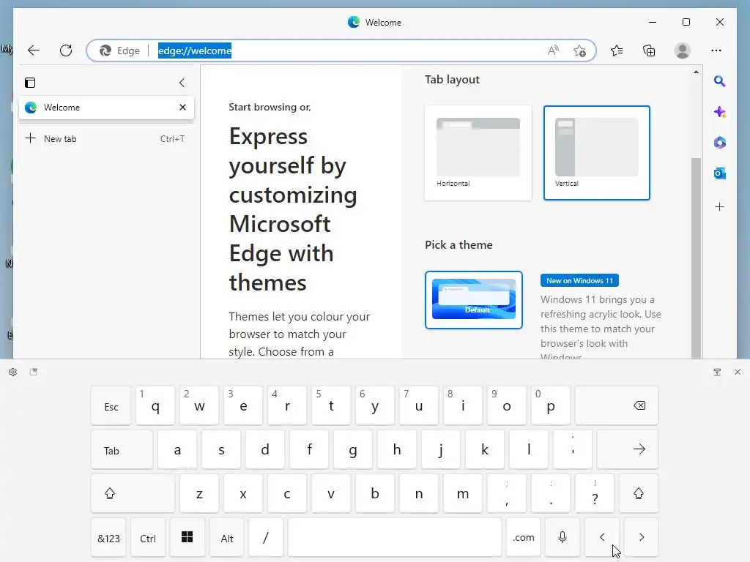The width and height of the screenshot is (750, 562).
Task: Open Read aloud icon in address bar
Action: tap(553, 50)
